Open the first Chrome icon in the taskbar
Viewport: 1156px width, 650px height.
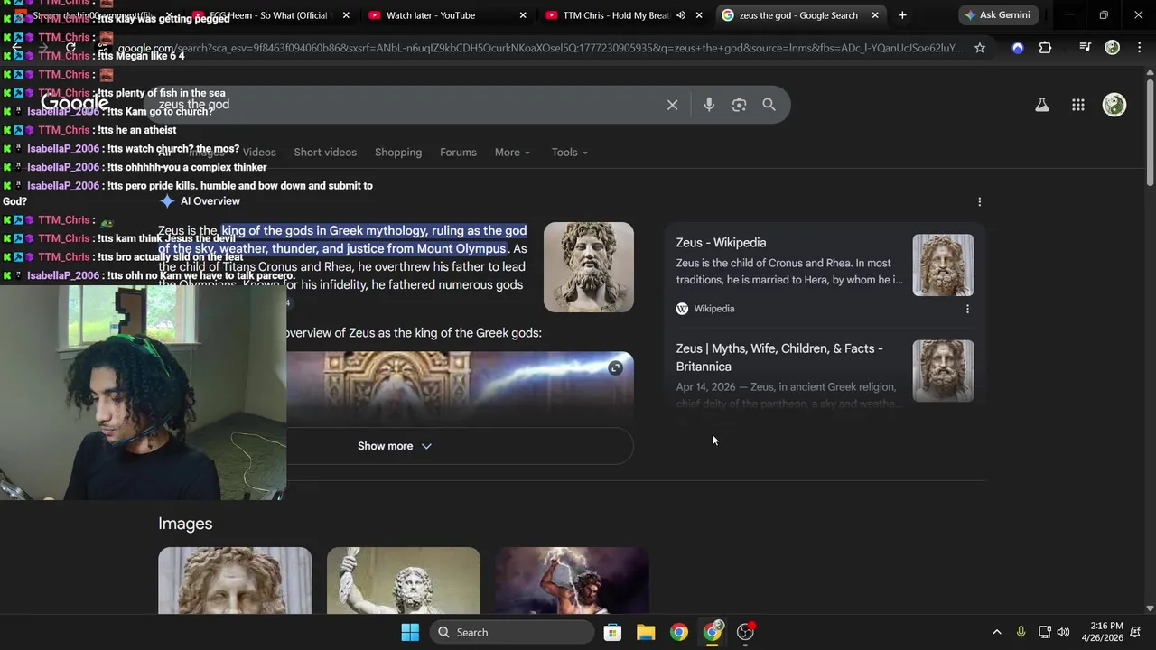(679, 632)
